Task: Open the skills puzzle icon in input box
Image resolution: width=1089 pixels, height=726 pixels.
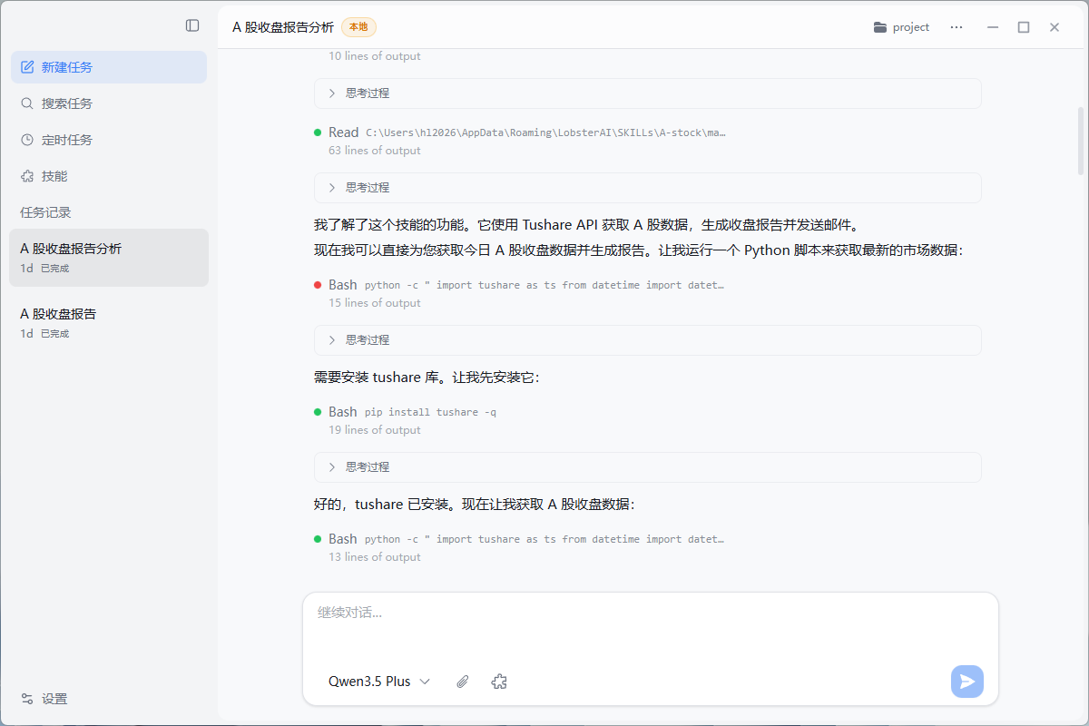Action: [x=498, y=682]
